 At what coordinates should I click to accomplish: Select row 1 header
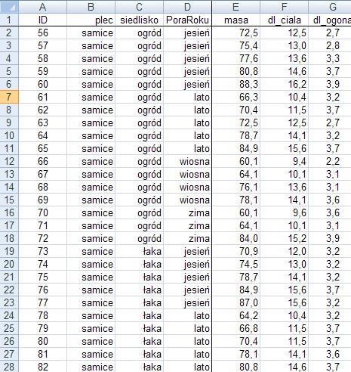9,20
